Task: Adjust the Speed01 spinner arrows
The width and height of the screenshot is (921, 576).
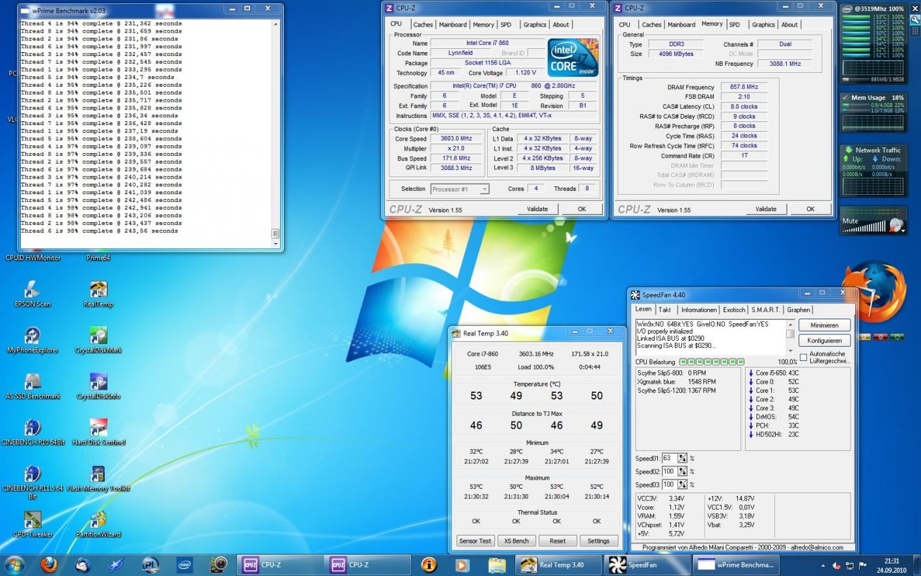Action: 683,458
